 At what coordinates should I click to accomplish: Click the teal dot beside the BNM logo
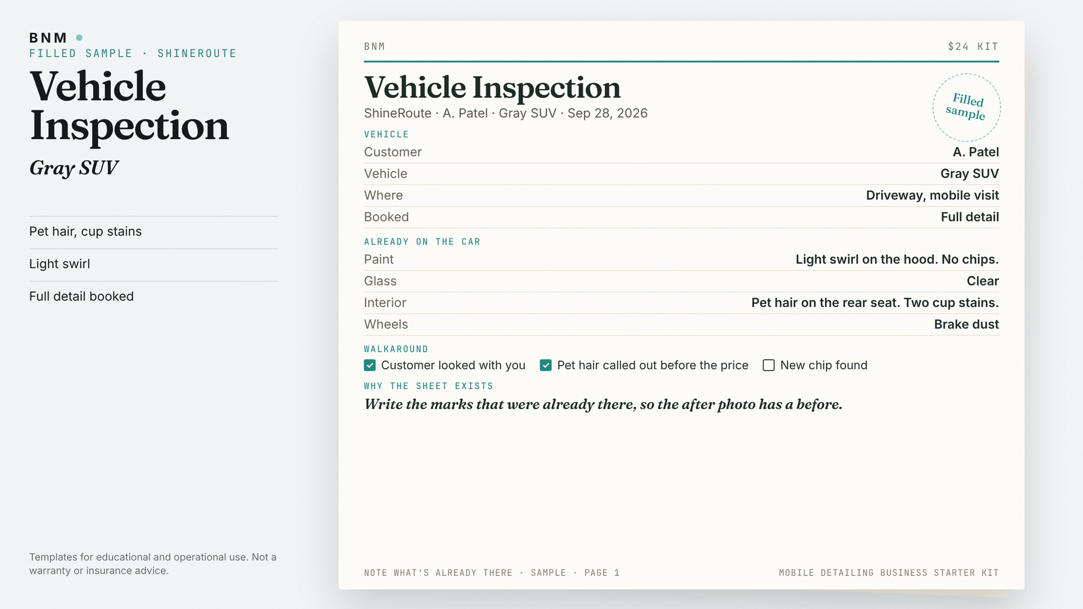pos(79,38)
